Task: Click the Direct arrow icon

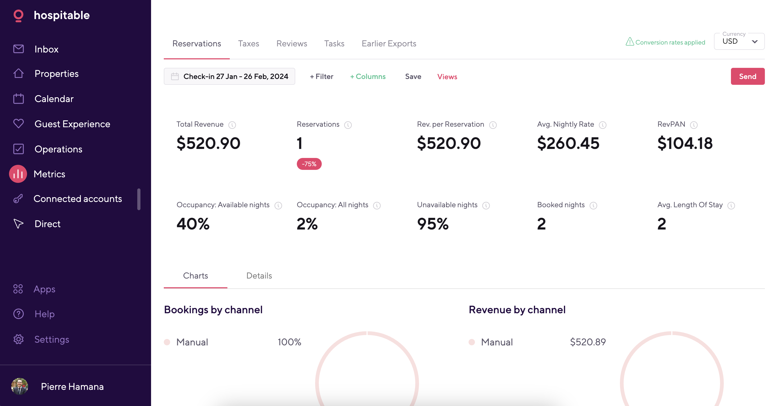Action: (18, 224)
